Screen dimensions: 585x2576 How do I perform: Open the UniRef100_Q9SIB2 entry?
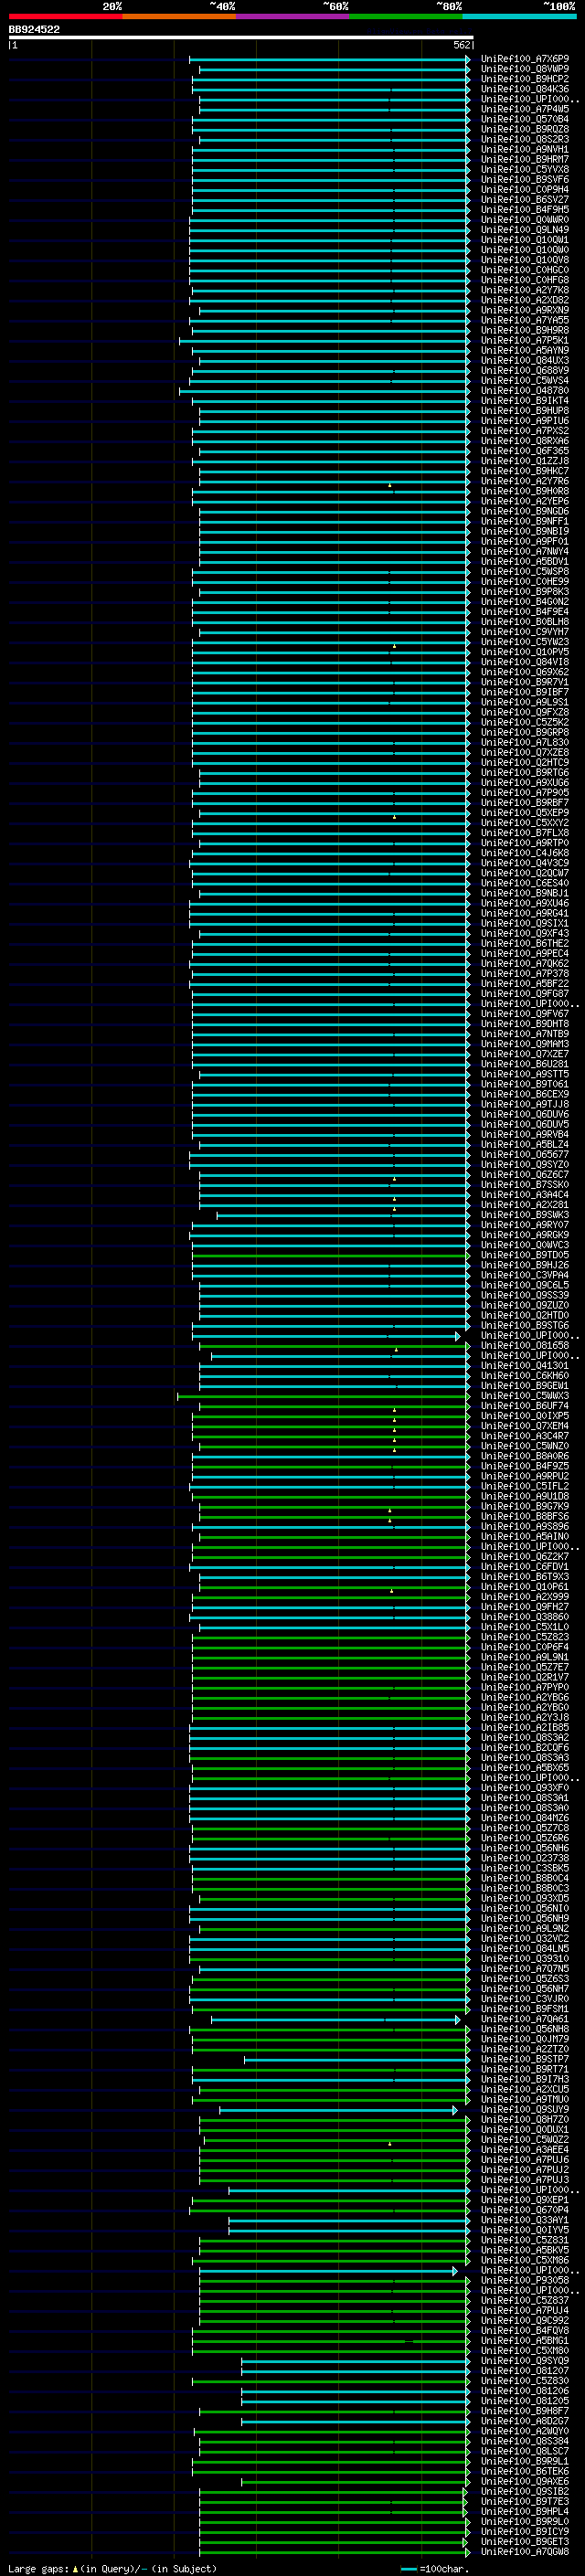(x=525, y=2491)
